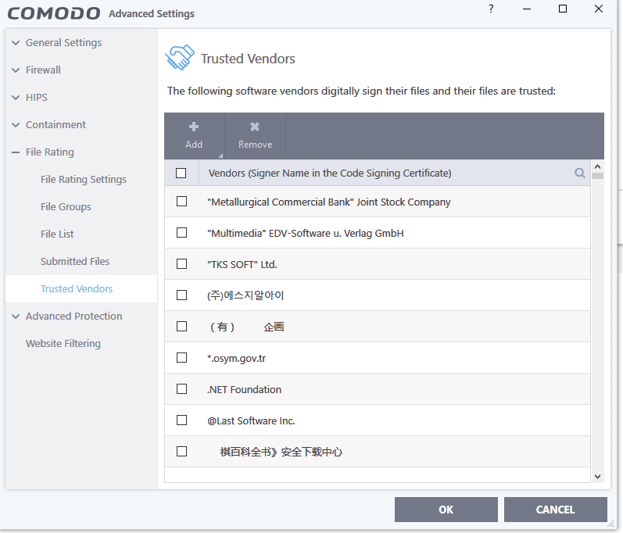Viewport: 623px width, 533px height.
Task: Click the CANCEL button
Action: tap(555, 510)
